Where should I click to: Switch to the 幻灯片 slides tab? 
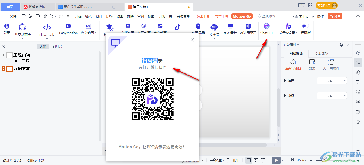(57, 47)
